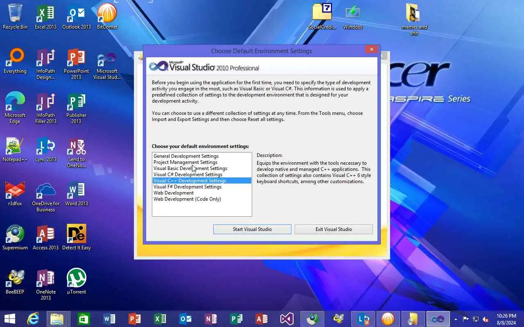The image size is (524, 327).
Task: Switch to BeeBEEP on the taskbar
Action: point(338,319)
